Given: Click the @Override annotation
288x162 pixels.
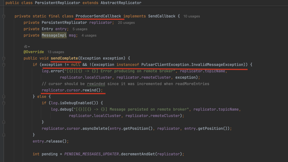Looking at the screenshot, I should (34, 52).
